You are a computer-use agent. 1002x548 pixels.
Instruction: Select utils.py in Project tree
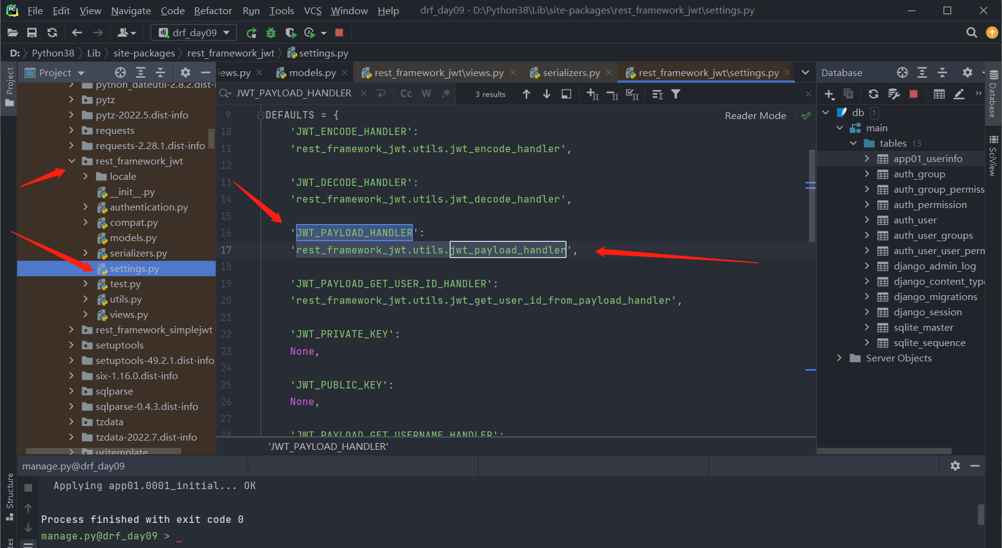pos(125,299)
